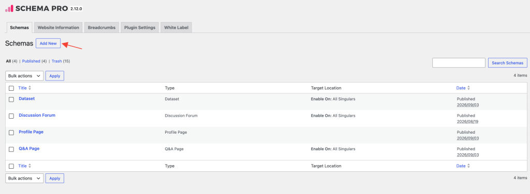Open the Profile Page schema link

pos(31,132)
